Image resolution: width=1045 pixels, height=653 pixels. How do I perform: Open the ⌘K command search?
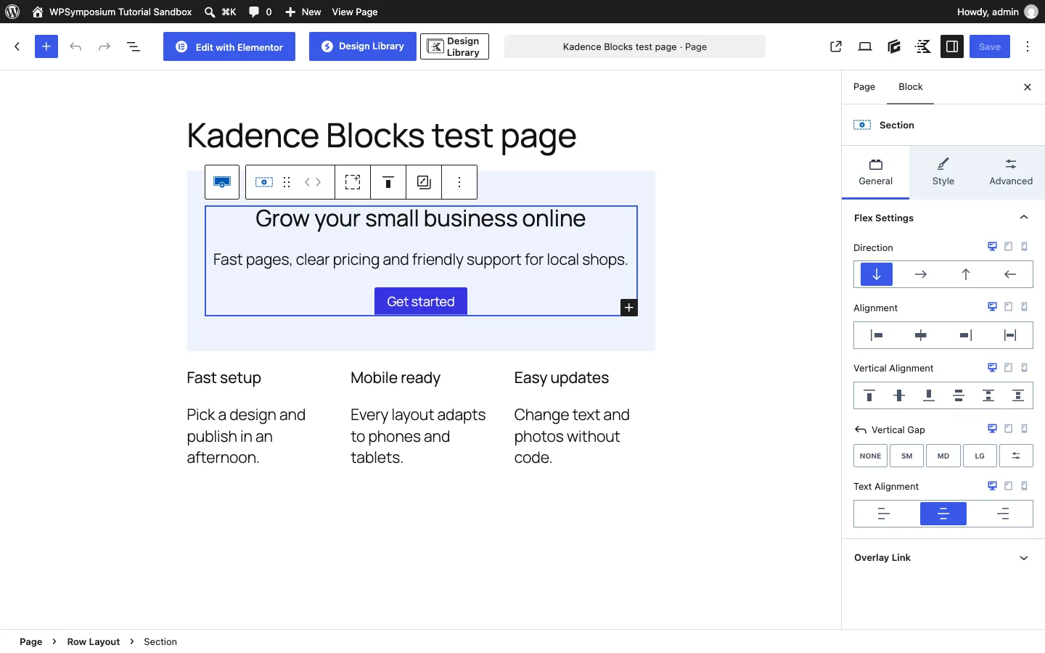click(221, 12)
